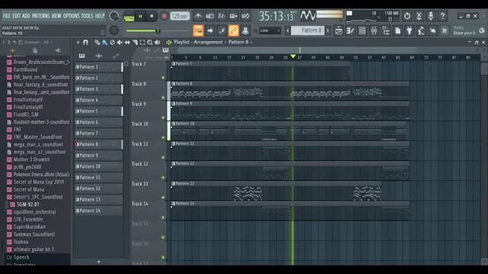Open the EDIT menu
Viewport: 488px width, 274px height.
pyautogui.click(x=17, y=16)
